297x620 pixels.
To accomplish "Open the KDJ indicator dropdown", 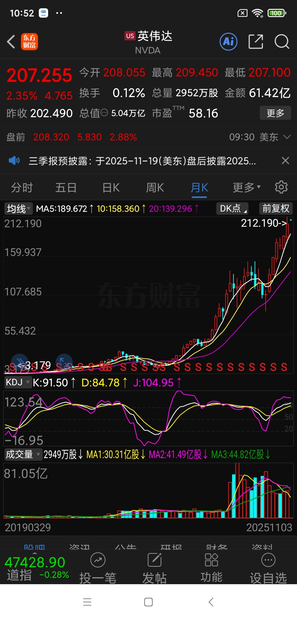I will click(x=18, y=382).
